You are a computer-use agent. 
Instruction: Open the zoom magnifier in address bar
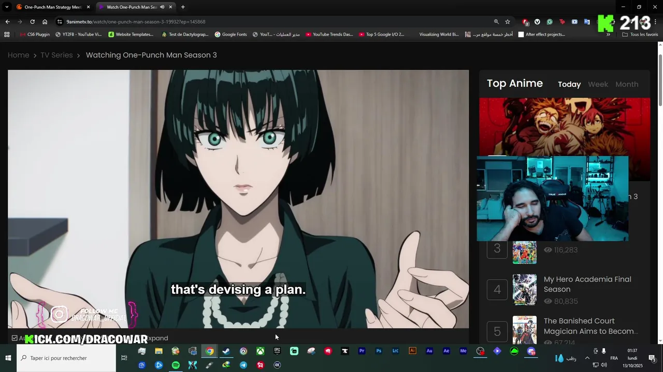coord(496,22)
